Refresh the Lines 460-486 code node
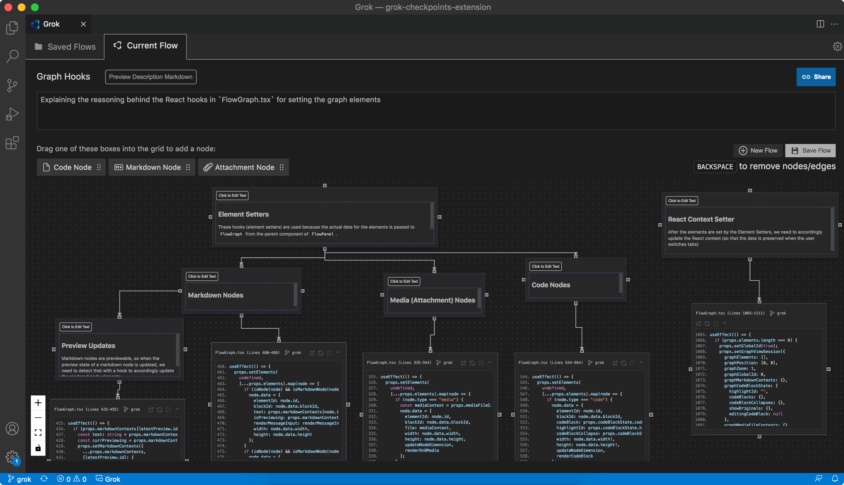This screenshot has width=844, height=485. pos(320,353)
